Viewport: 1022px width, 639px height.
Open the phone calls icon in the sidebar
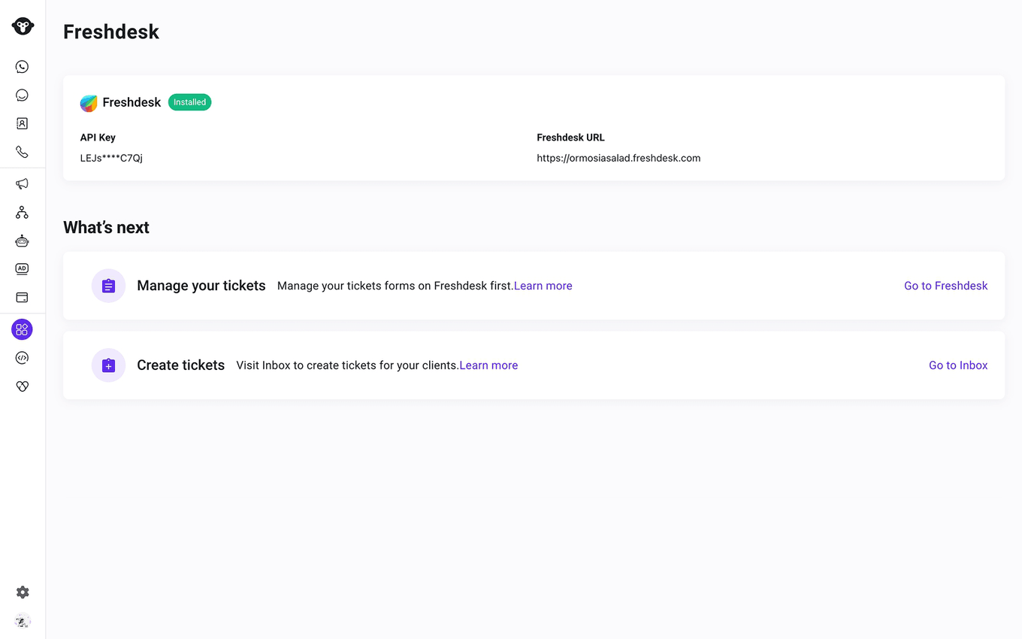tap(22, 152)
